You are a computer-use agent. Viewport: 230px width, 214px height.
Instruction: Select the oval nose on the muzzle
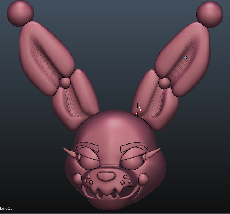[106, 176]
